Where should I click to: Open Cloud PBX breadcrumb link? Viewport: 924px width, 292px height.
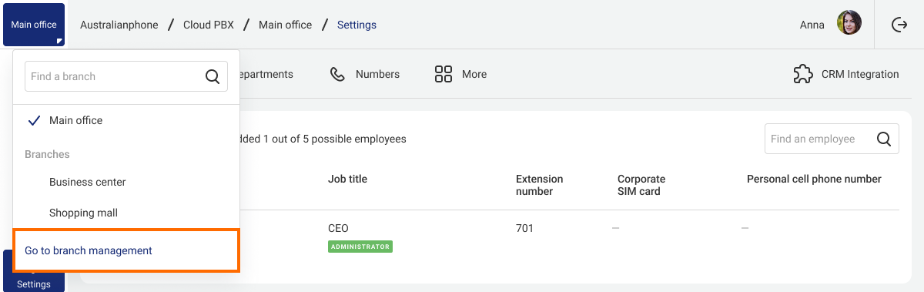pyautogui.click(x=209, y=25)
